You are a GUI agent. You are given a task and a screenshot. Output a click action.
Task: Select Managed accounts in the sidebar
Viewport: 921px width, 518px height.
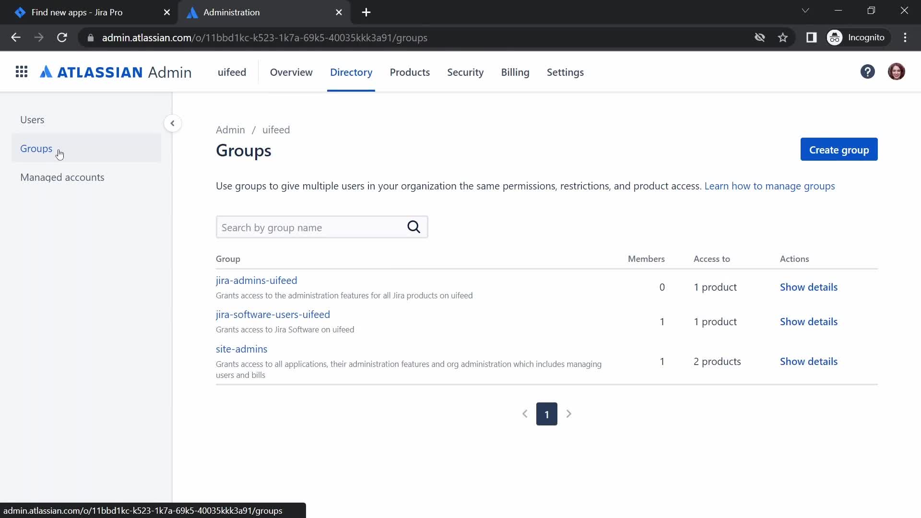(x=86, y=177)
